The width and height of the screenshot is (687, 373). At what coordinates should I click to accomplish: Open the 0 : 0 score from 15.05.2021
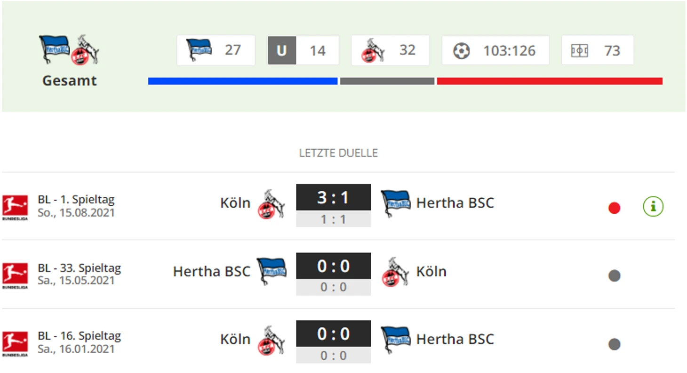(334, 266)
